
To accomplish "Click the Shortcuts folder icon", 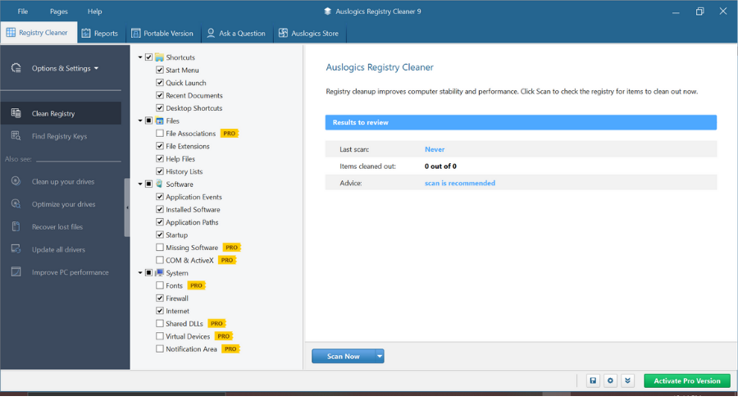I will coord(160,57).
